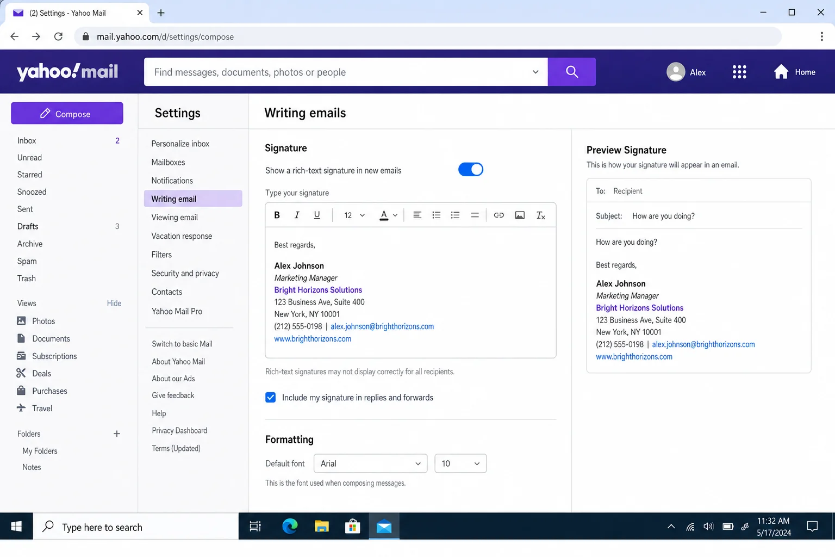Open text alignment options in signature toolbar
This screenshot has width=835, height=557.
coord(417,215)
